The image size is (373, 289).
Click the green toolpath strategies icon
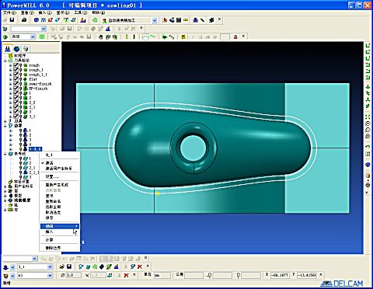click(x=95, y=20)
